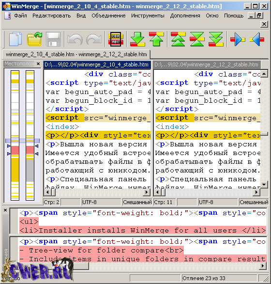This screenshot has width=271, height=284.
Task: Click the left pane horizontal scroll-right arrow
Action: 147,192
